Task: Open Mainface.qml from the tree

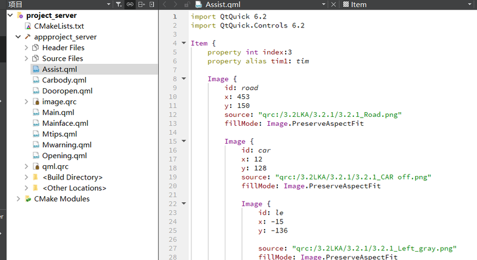Action: click(x=65, y=123)
